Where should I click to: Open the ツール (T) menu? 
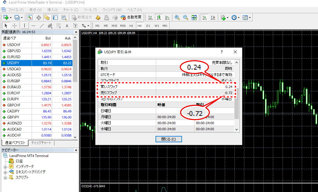(90, 10)
